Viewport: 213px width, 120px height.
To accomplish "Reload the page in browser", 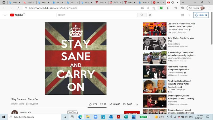I will (18, 8).
